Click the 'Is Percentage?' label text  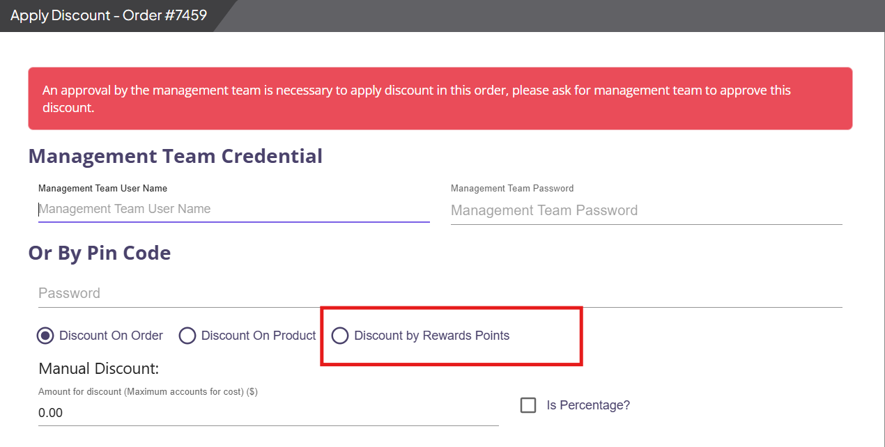(588, 405)
